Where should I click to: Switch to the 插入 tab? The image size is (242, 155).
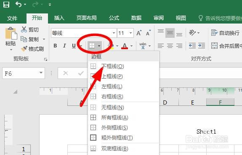pyautogui.click(x=59, y=18)
